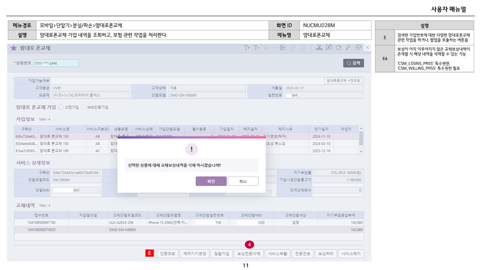Screen dimensions: 481x270
Task: Increase font size with the T+ icon
Action: click(247, 48)
